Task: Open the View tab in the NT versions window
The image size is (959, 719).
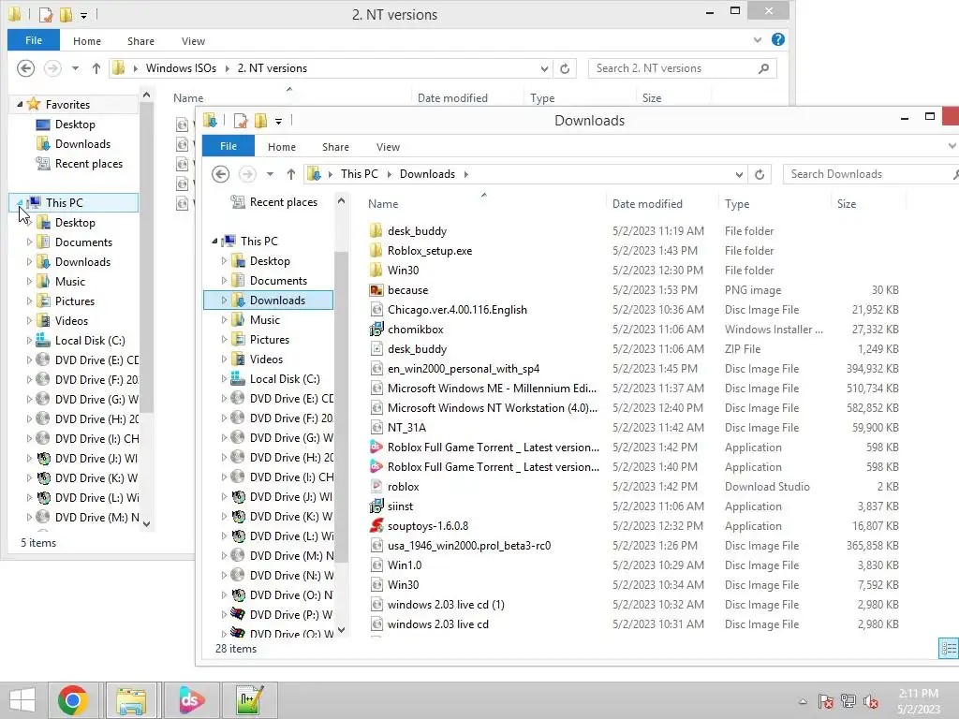Action: [193, 41]
